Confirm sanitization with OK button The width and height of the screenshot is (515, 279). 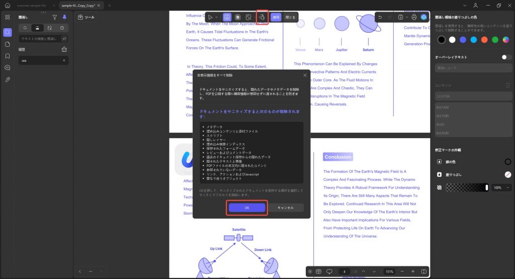247,208
